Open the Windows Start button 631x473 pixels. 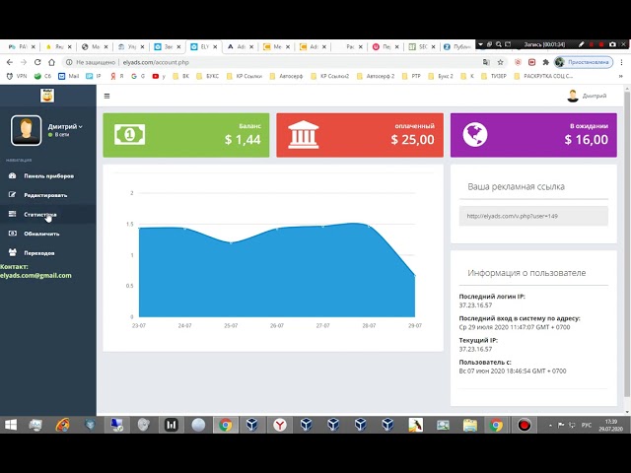click(11, 425)
